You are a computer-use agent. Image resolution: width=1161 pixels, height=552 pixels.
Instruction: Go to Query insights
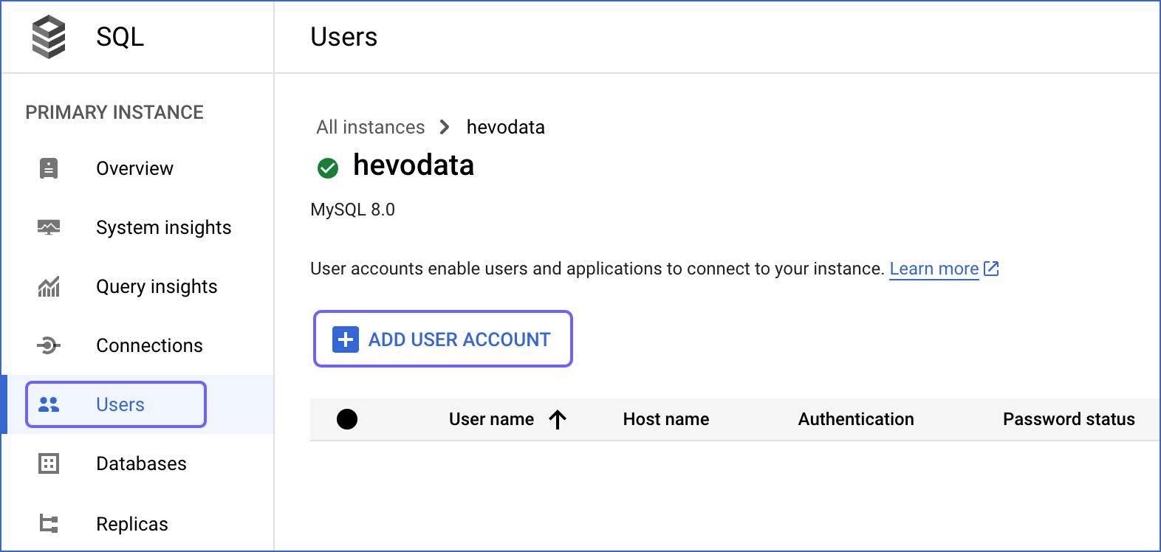[x=157, y=286]
